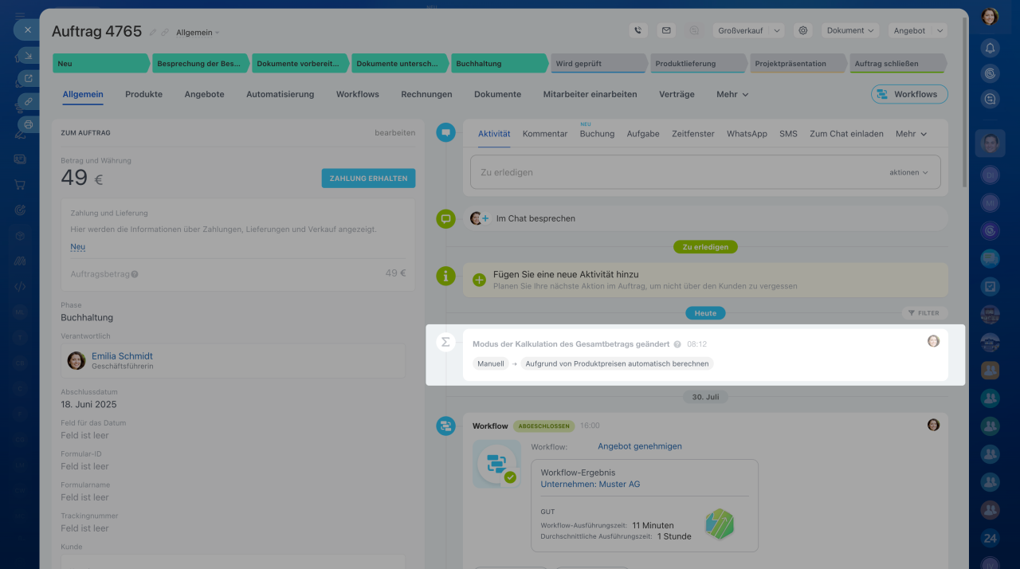The image size is (1020, 569).
Task: Open the aktionen dropdown
Action: pyautogui.click(x=908, y=172)
